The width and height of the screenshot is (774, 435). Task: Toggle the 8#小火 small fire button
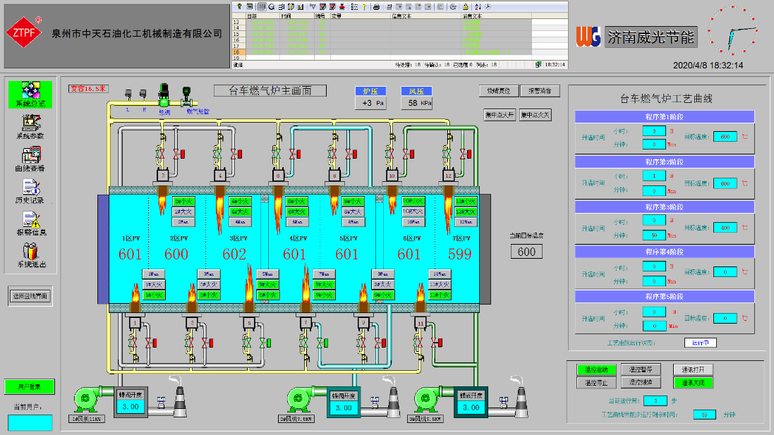pos(353,201)
